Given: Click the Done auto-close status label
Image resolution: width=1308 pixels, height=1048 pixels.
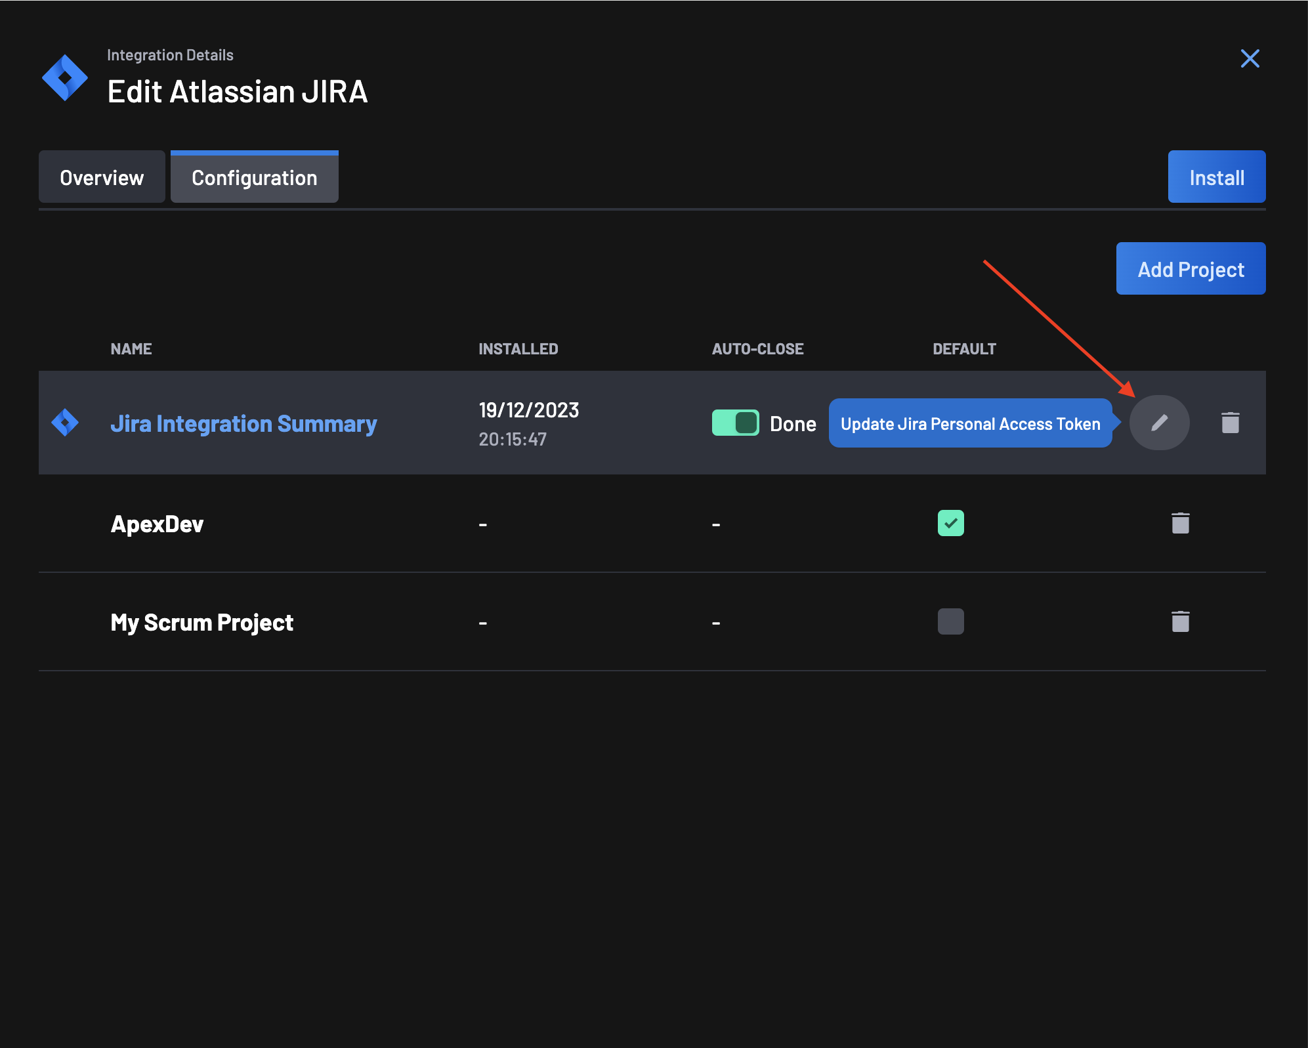Looking at the screenshot, I should [x=793, y=424].
